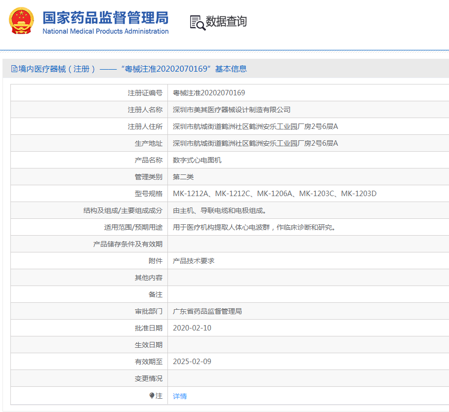The image size is (449, 412).
Task: Click the 审批部门 label
Action: (148, 311)
